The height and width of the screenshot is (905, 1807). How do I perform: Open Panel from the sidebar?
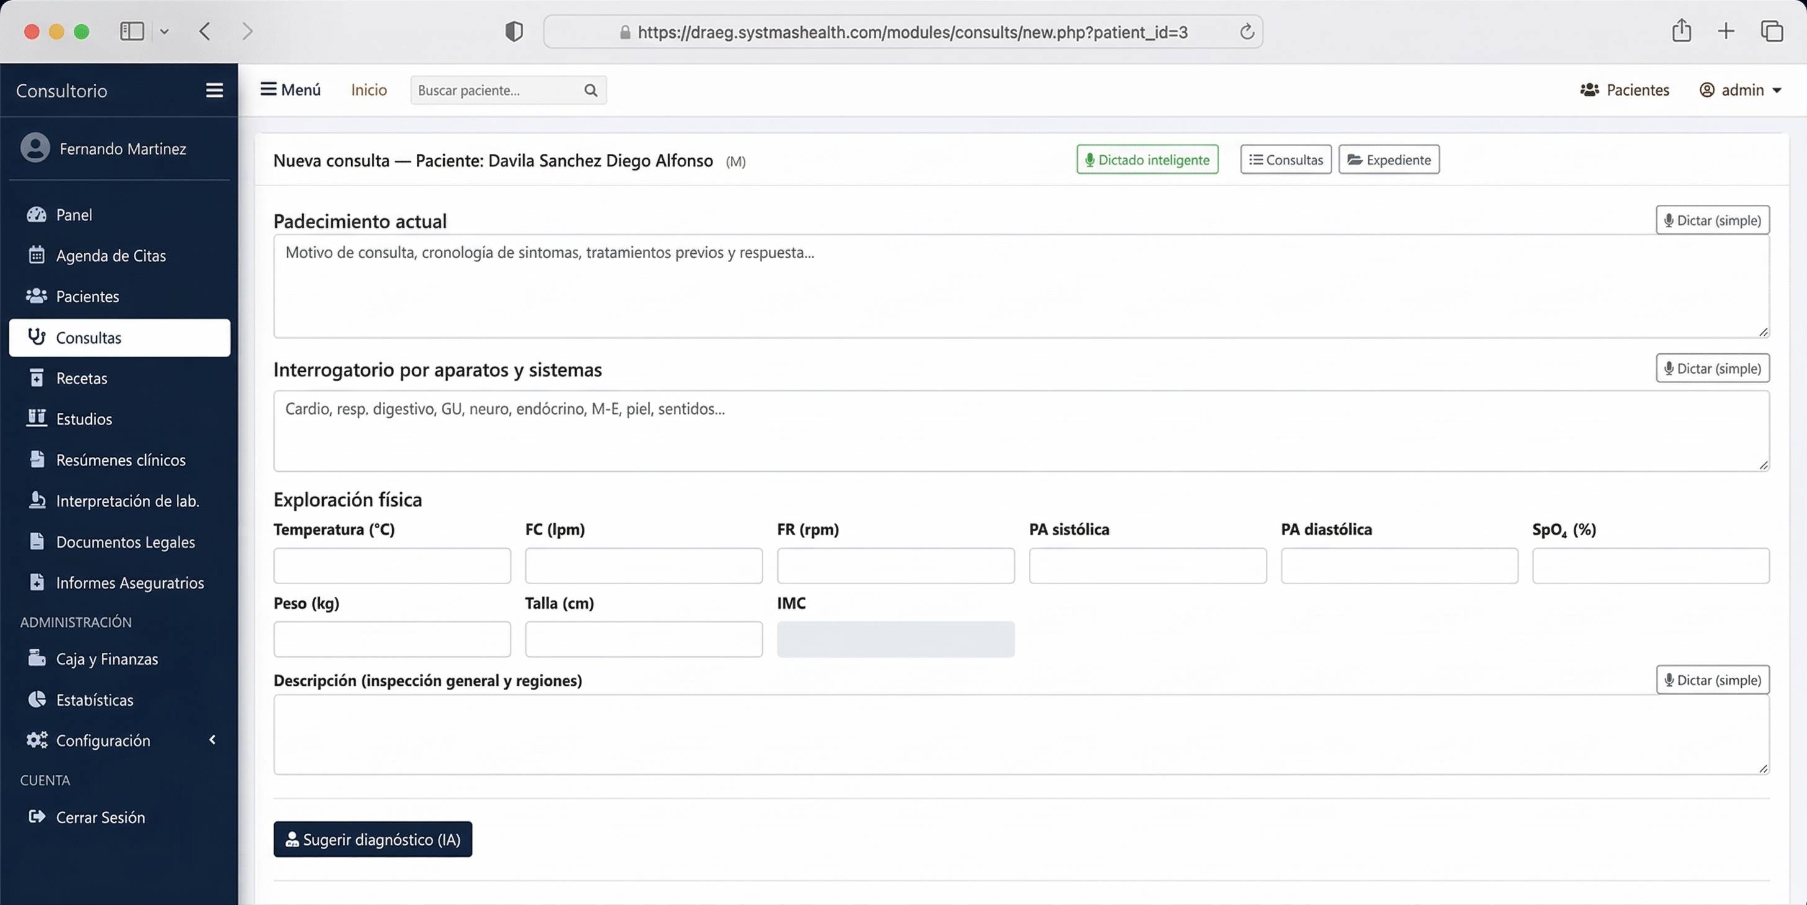tap(74, 215)
